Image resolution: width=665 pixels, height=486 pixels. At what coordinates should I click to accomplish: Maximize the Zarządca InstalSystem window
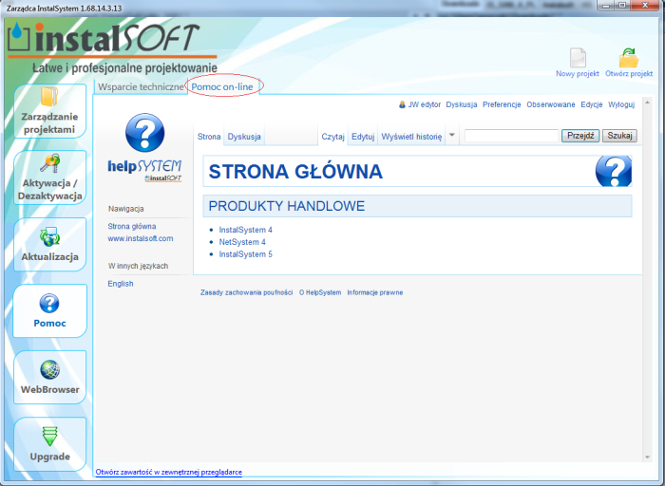tap(621, 6)
